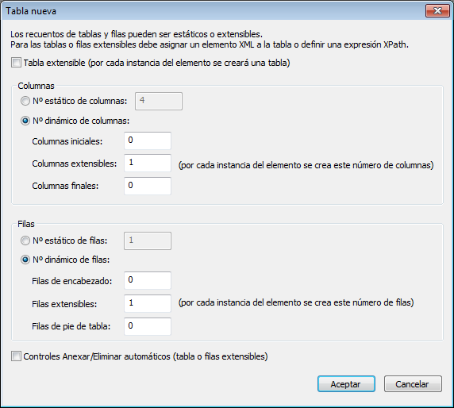Dismiss dialog with Cancelar button
The image size is (454, 408).
point(413,384)
